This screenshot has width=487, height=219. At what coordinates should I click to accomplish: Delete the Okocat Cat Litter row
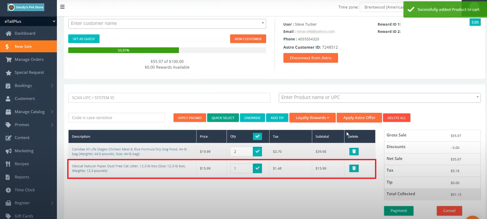(354, 169)
